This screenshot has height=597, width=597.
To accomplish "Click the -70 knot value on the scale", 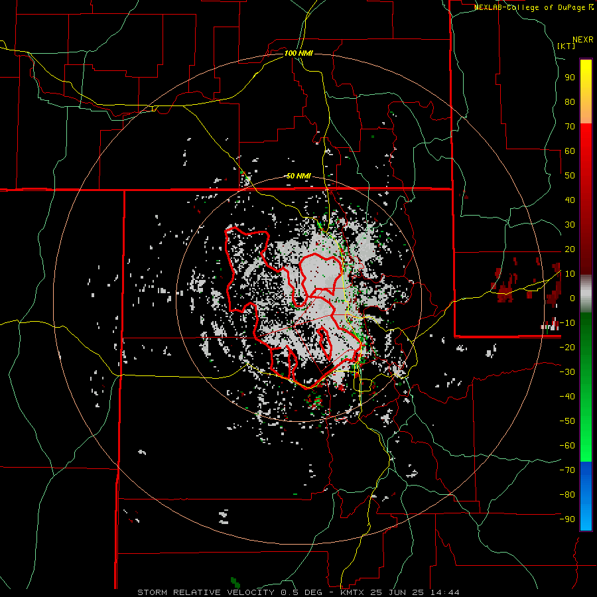I will tap(567, 470).
